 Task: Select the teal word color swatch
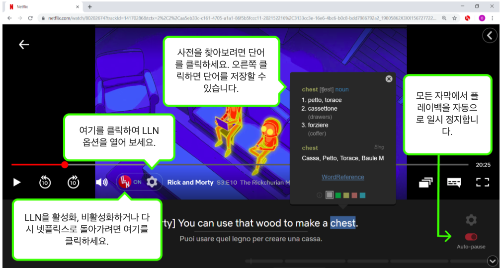(362, 195)
